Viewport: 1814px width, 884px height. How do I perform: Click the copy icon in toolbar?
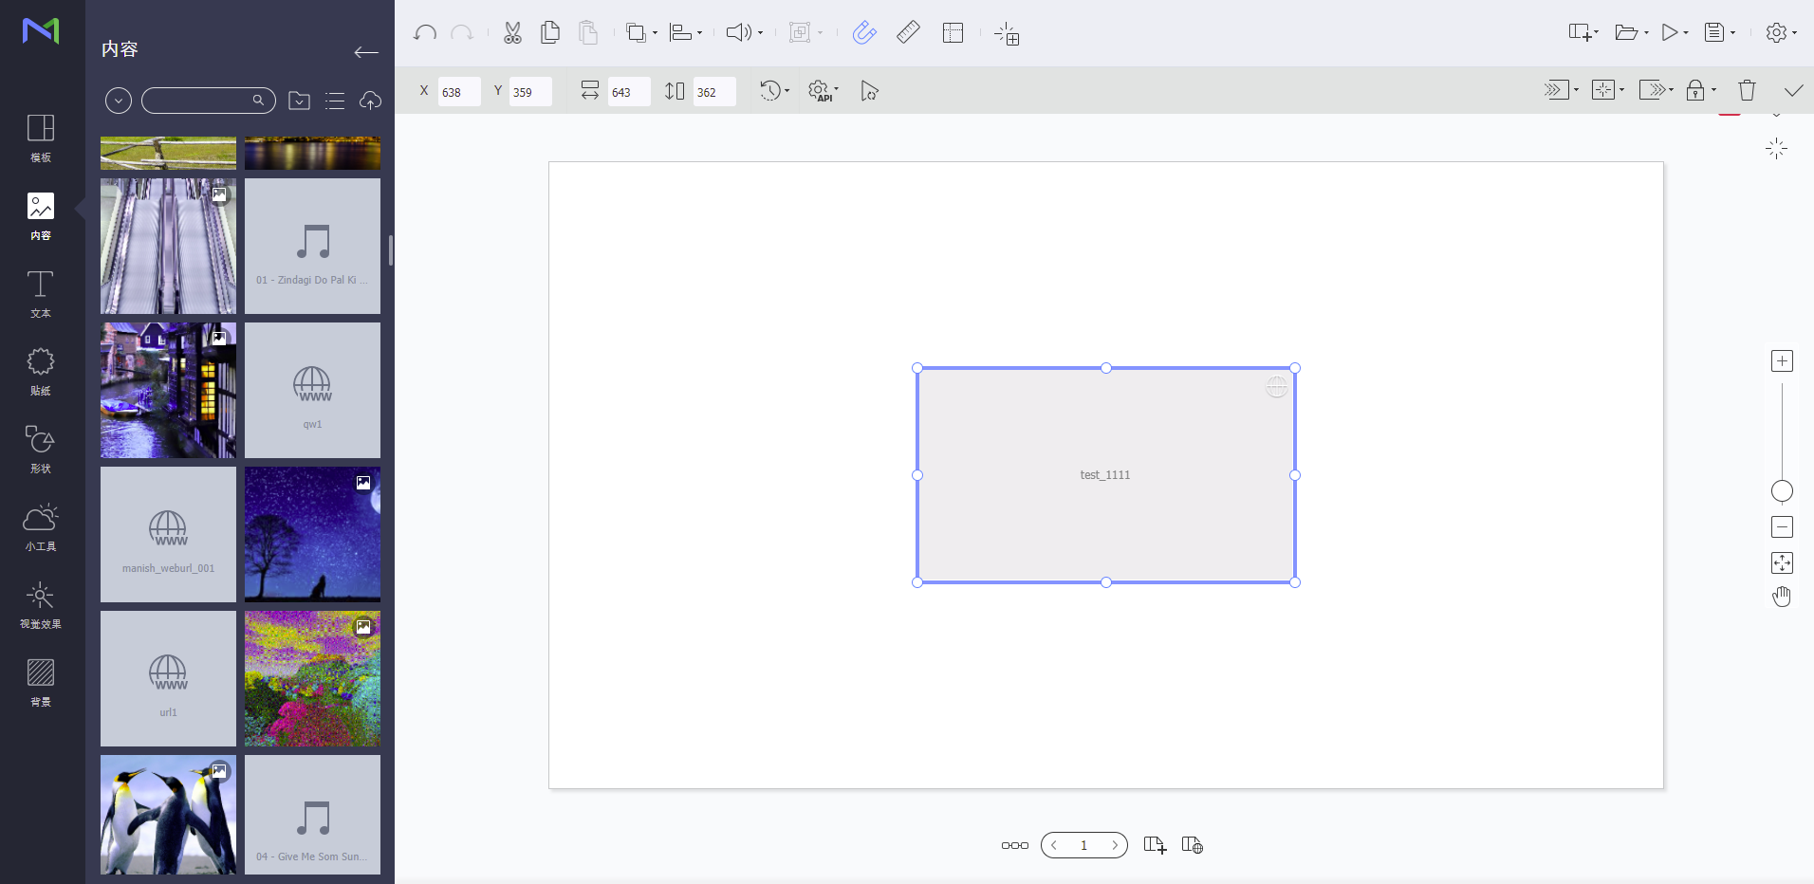point(549,33)
